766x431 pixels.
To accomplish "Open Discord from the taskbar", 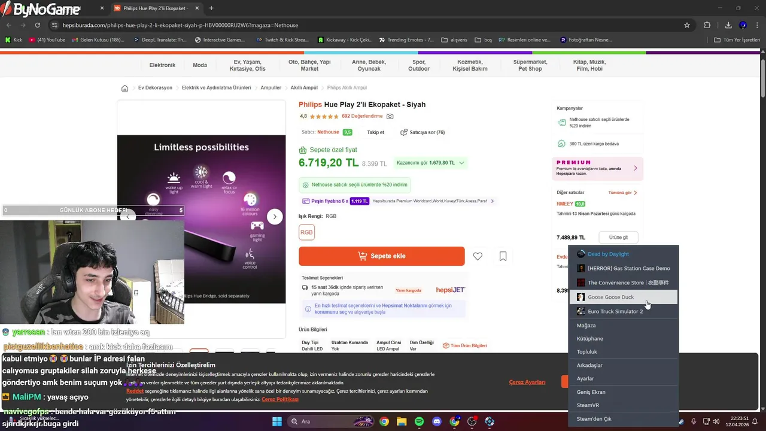I will pos(437,421).
